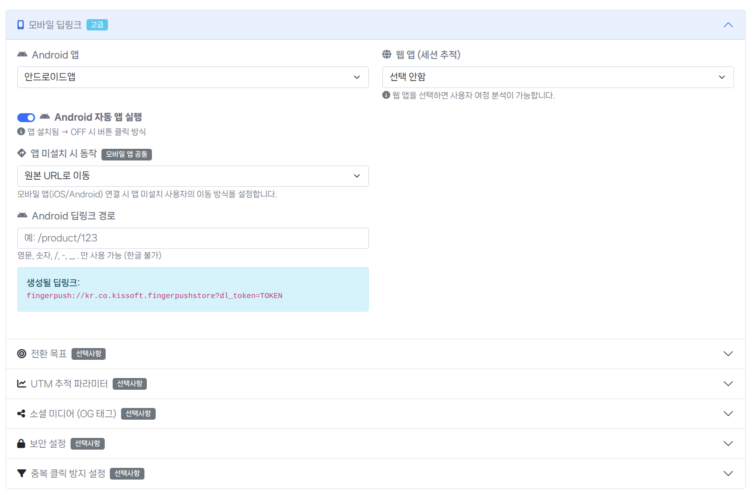
Task: Open the Android 앱 dropdown showing 안드로이드앱
Action: (193, 77)
